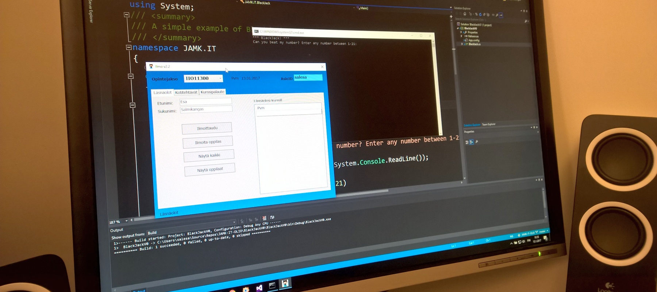Collapse the summary comment block
This screenshot has width=657, height=292.
tap(127, 15)
